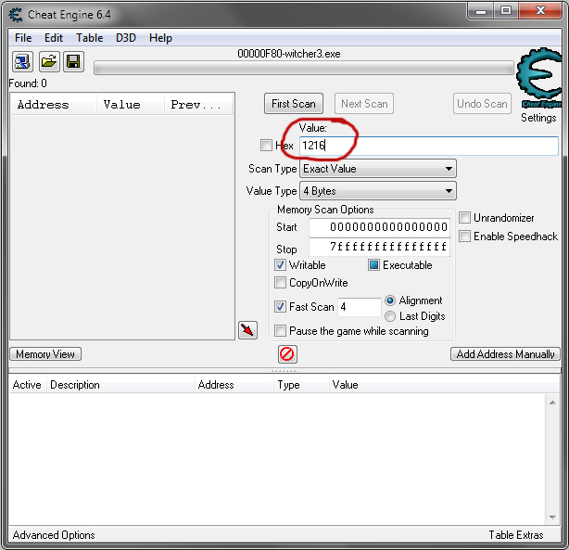Click the Fast Scan alignment value field
Screen dimensions: 569x550
pyautogui.click(x=359, y=307)
